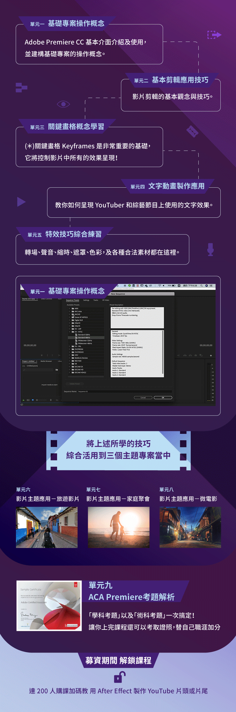Click the AirPlay display menu bar icon
The height and width of the screenshot is (712, 236).
click(142, 286)
